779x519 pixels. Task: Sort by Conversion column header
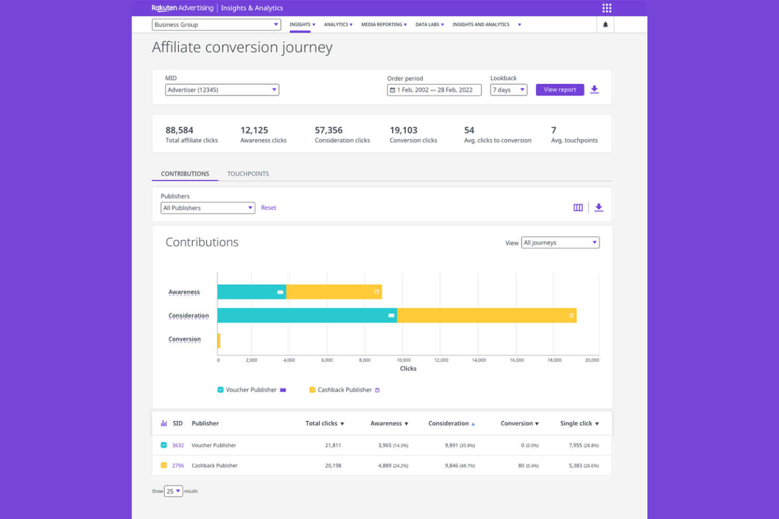click(520, 423)
